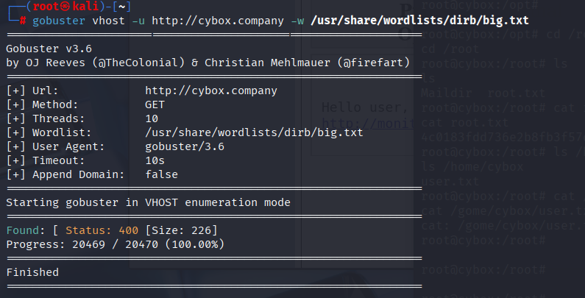Image resolution: width=585 pixels, height=298 pixels.
Task: Click the Starting gobuster in VHOST mode line
Action: point(148,202)
